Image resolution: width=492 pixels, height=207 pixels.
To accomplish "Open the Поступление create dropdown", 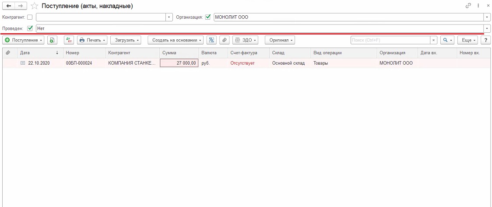I will [x=24, y=40].
